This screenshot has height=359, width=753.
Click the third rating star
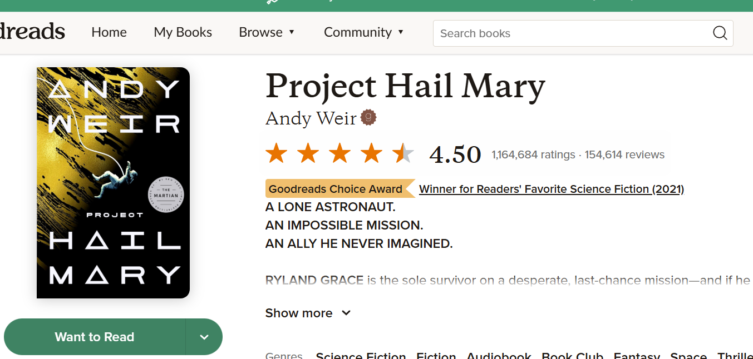click(339, 153)
